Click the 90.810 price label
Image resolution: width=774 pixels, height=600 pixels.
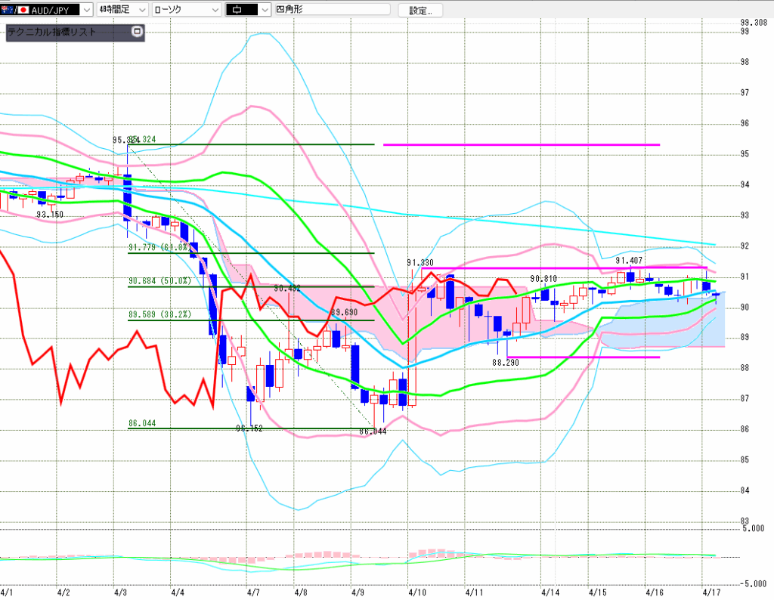point(543,279)
